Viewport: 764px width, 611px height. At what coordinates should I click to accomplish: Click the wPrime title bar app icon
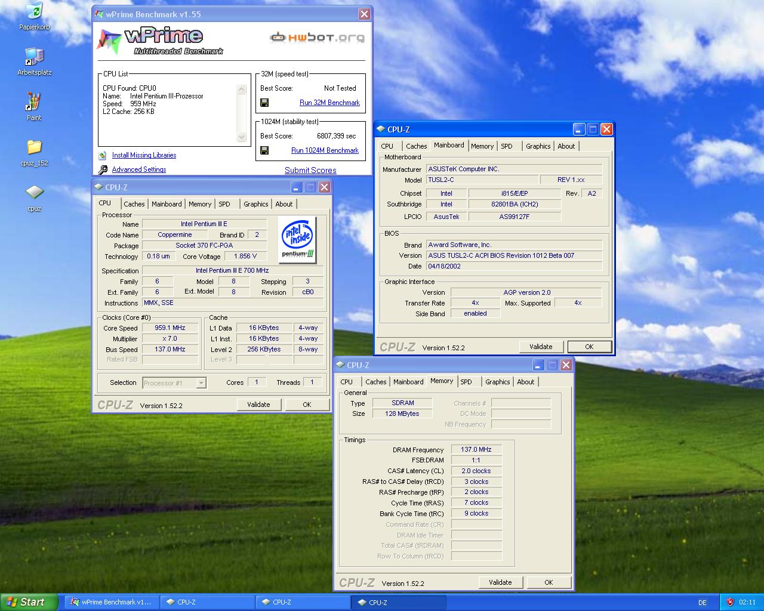[x=99, y=14]
